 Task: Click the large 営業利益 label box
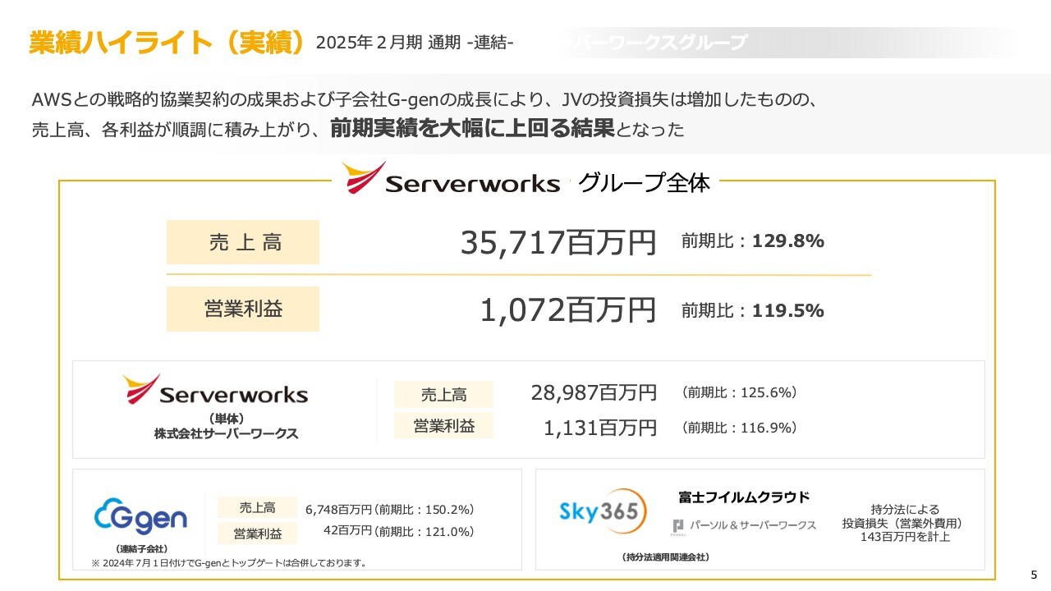[242, 309]
